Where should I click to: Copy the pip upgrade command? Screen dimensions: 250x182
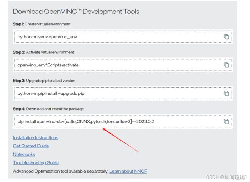(226, 93)
